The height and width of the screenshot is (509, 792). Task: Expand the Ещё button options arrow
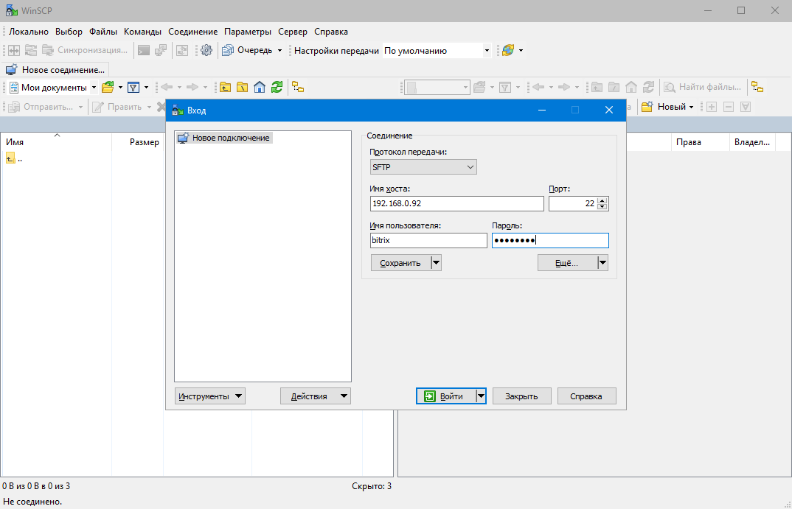[x=602, y=262]
